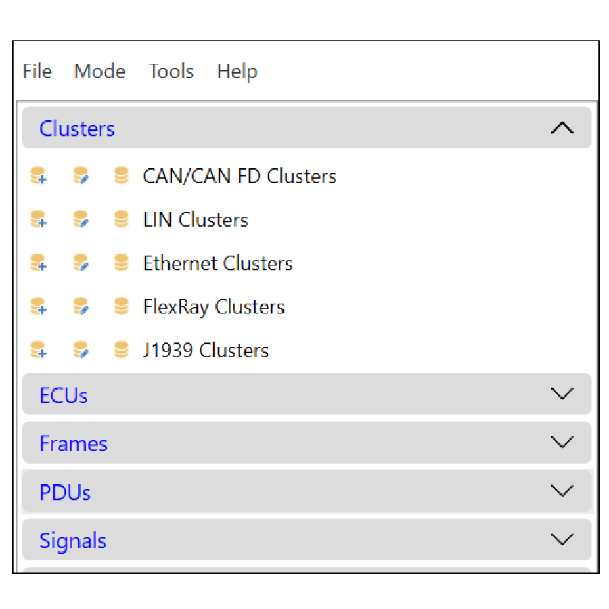The width and height of the screenshot is (609, 609).
Task: Collapse the Clusters section
Action: tap(562, 128)
